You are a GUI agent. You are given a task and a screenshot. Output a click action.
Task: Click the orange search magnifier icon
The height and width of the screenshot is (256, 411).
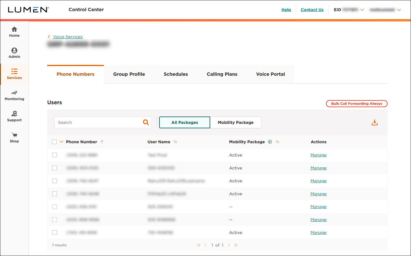pos(146,122)
